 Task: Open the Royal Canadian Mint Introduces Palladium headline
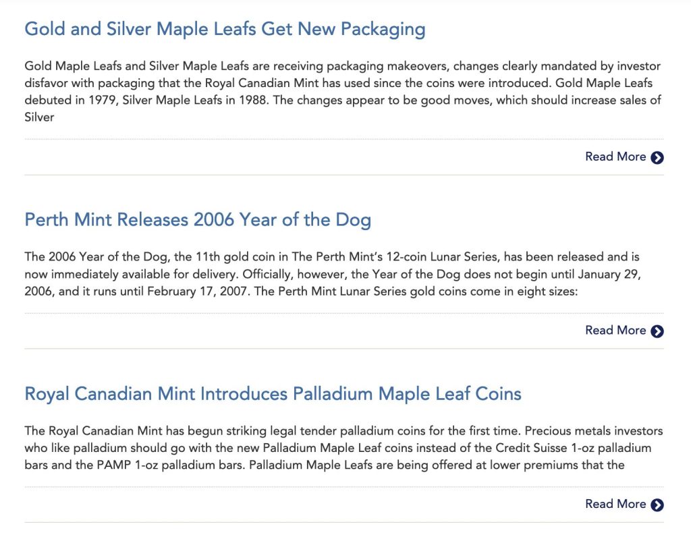pyautogui.click(x=273, y=394)
